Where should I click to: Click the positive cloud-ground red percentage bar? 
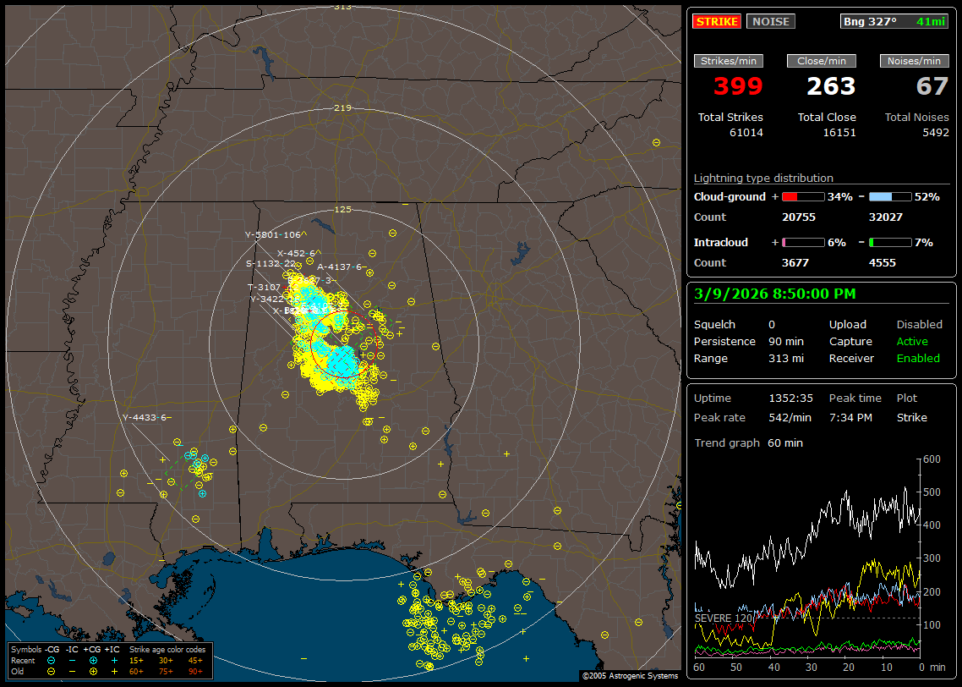point(802,196)
